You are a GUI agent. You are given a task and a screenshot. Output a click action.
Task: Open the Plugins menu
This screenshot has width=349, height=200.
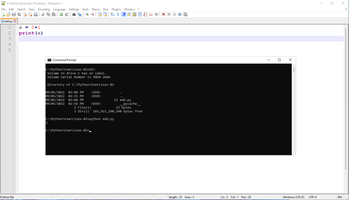(116, 9)
